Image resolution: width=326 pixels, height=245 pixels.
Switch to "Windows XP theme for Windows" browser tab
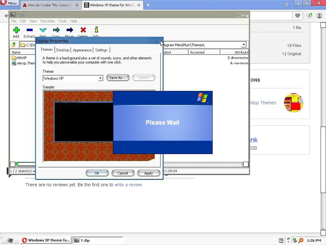[x=112, y=5]
